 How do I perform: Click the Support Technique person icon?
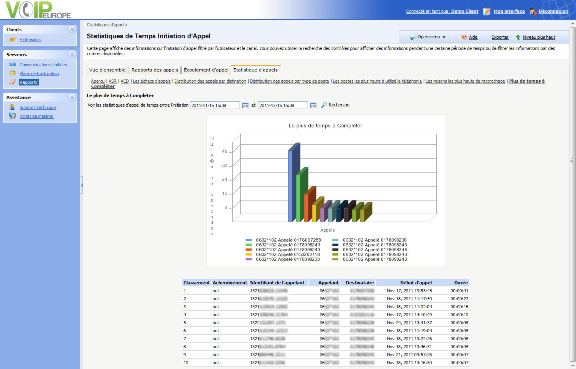[x=12, y=107]
